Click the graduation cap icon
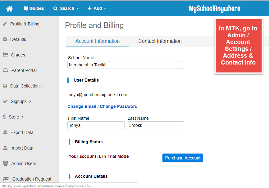Screen dimensions: 269x188 pyautogui.click(x=6, y=179)
